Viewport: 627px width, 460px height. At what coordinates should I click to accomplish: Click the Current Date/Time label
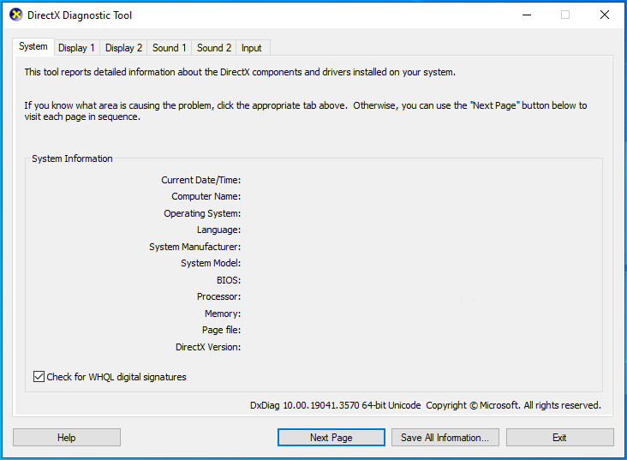(200, 180)
